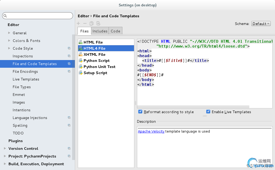The height and width of the screenshot is (170, 275).
Task: Click the search magnifier icon
Action: pos(5,16)
